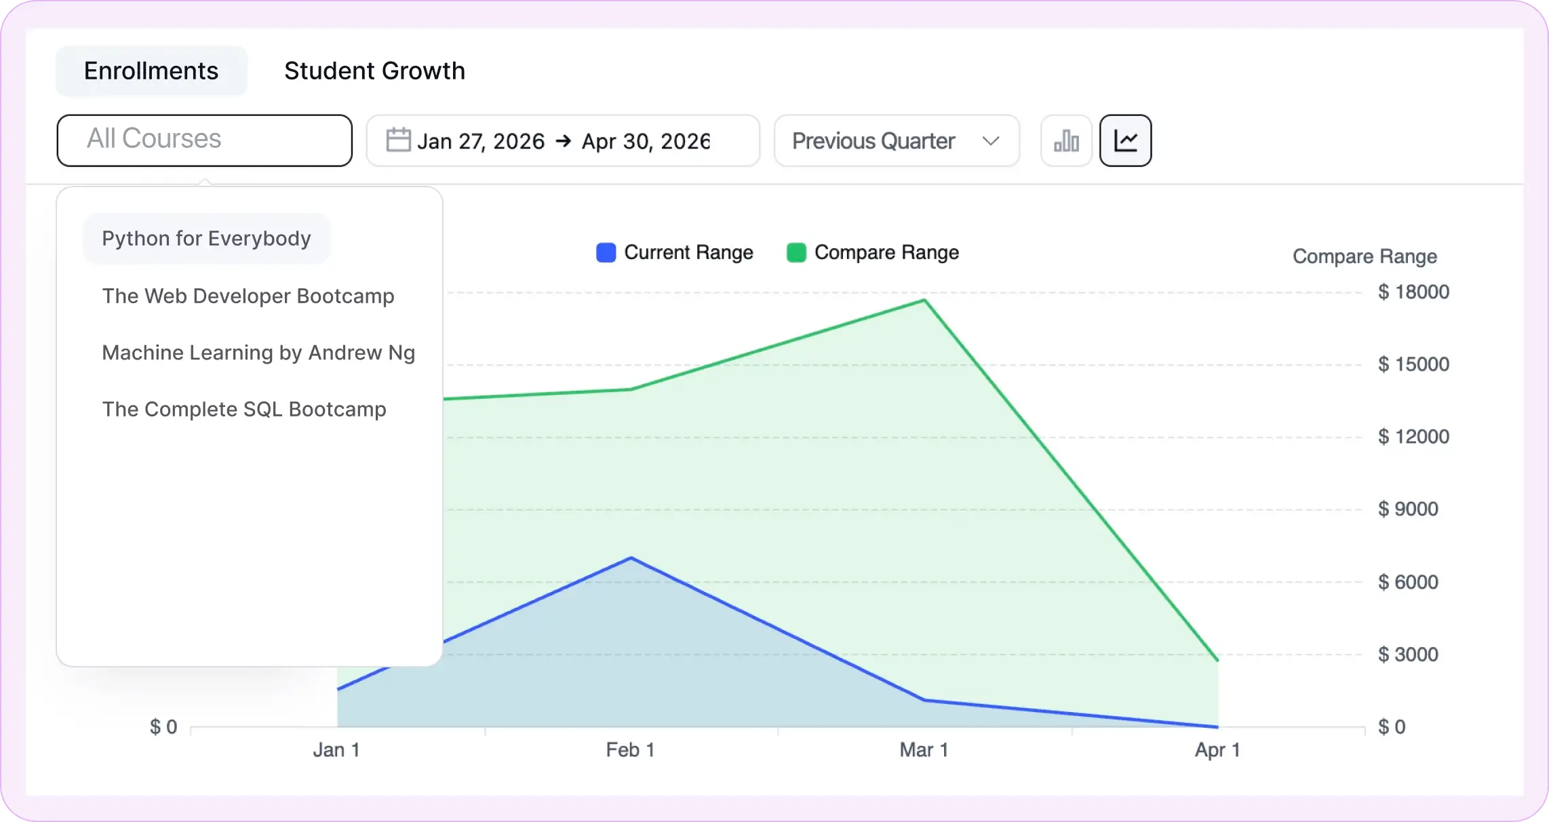
Task: Click the Apr 1 axis label
Action: click(x=1217, y=750)
